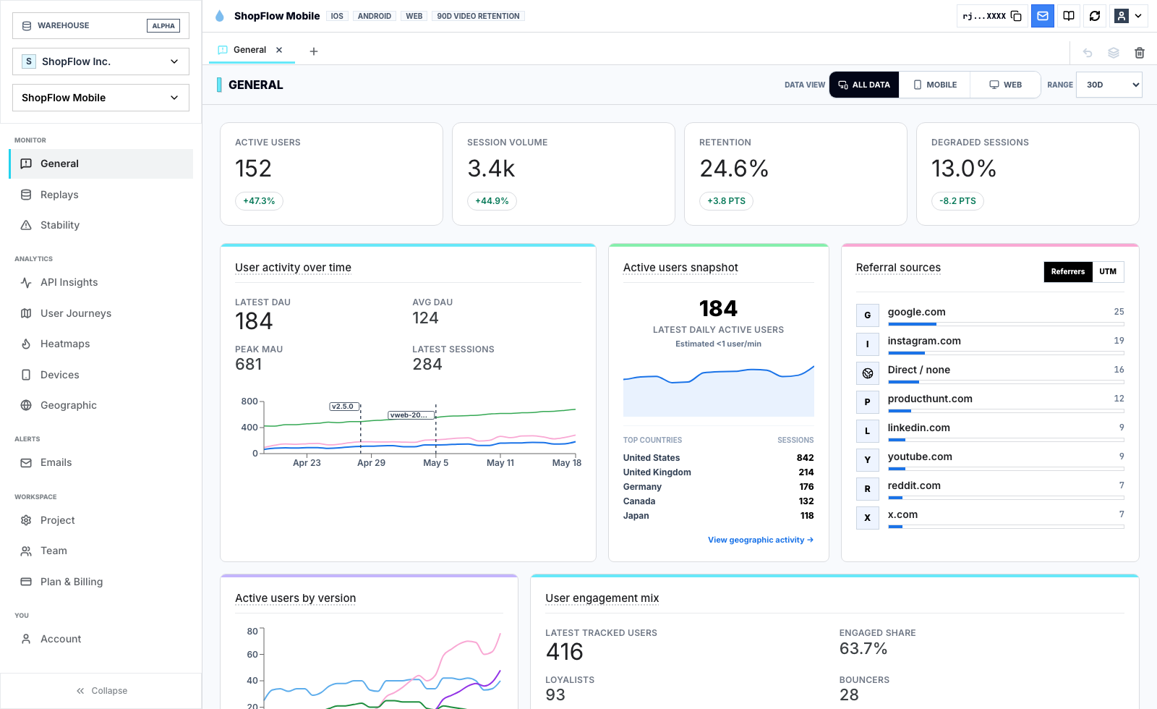Open Account page

[101, 639]
